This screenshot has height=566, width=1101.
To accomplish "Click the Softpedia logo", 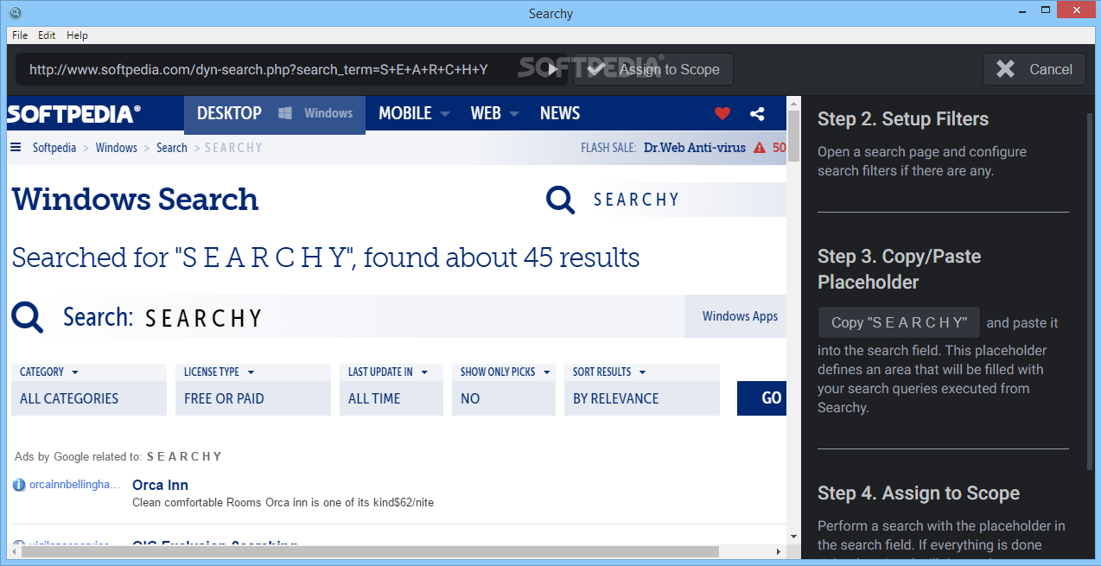I will [x=73, y=113].
